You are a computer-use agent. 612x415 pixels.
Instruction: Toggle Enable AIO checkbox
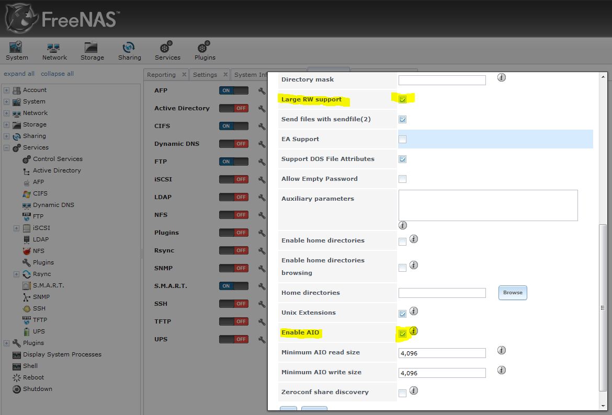click(402, 334)
